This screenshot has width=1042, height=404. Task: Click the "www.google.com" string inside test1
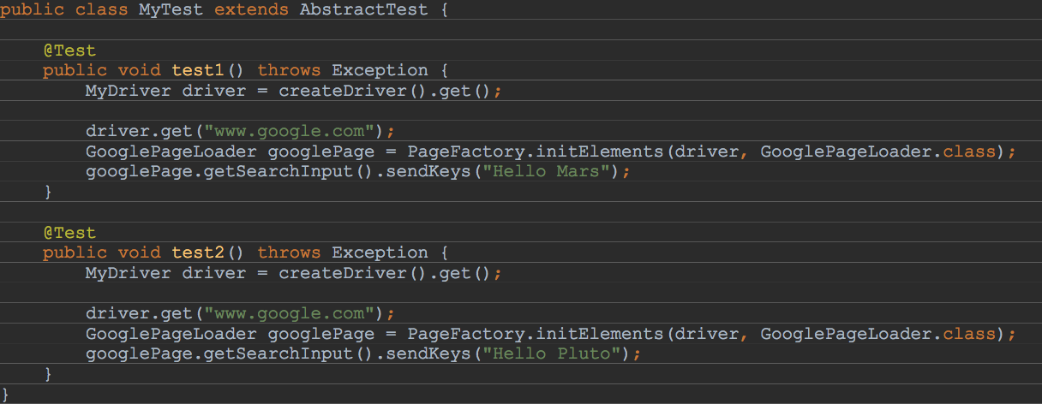coord(294,131)
